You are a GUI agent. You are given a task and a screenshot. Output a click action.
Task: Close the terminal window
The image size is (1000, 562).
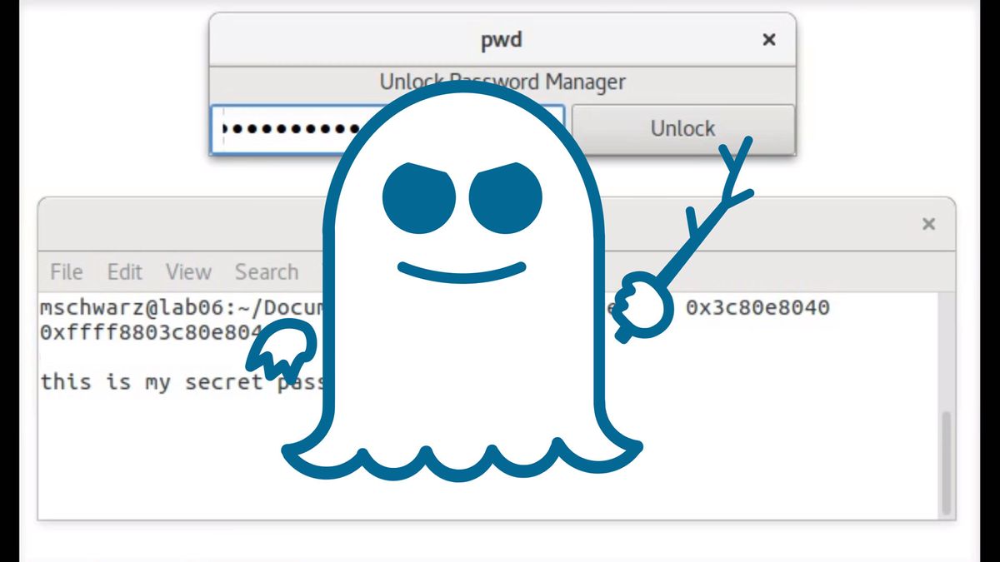coord(927,223)
